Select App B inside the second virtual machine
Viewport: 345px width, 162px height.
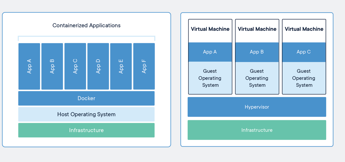(257, 52)
